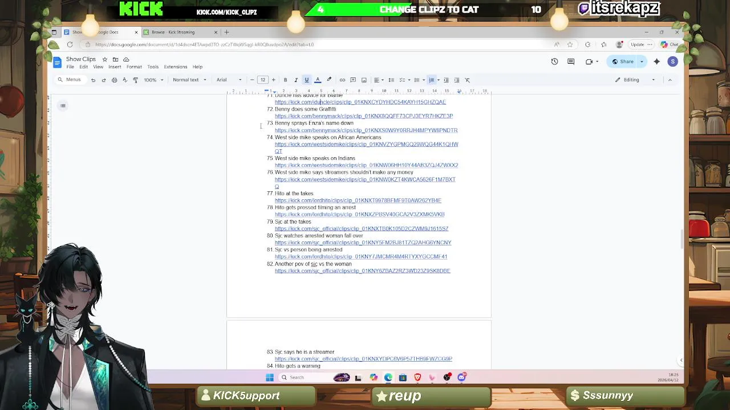Open the Arial font dropdown
Screen dimensions: 730x410
click(229, 80)
